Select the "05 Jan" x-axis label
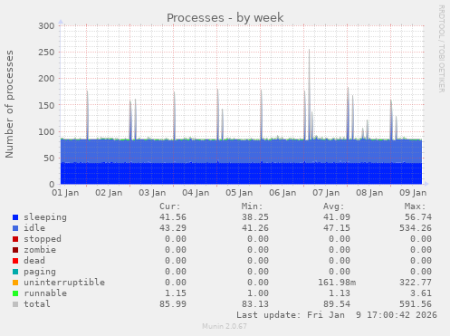The width and height of the screenshot is (450, 336). pyautogui.click(x=239, y=193)
